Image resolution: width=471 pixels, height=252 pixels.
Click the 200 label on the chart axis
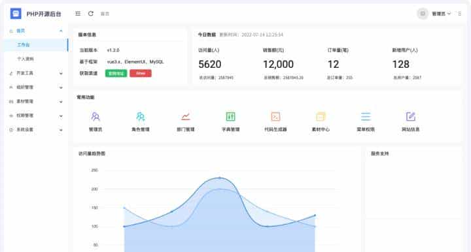click(x=95, y=189)
